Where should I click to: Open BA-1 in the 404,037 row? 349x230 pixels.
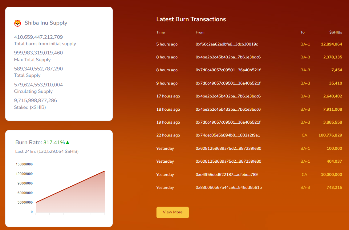tap(305, 161)
